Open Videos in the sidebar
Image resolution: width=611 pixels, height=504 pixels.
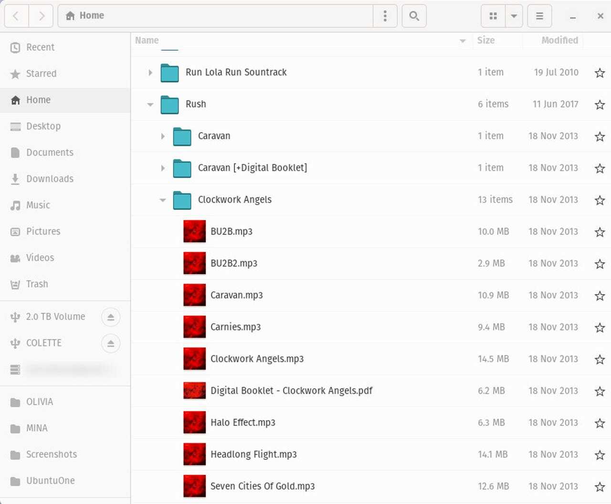pyautogui.click(x=65, y=257)
